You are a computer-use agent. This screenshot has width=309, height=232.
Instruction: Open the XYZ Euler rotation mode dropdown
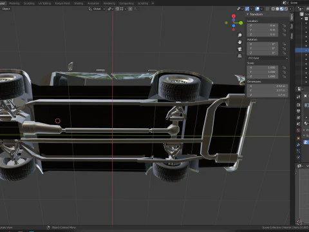(268, 58)
